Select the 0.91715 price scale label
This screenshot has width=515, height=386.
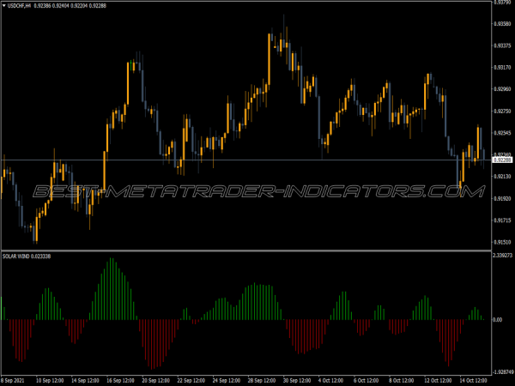tap(502, 220)
